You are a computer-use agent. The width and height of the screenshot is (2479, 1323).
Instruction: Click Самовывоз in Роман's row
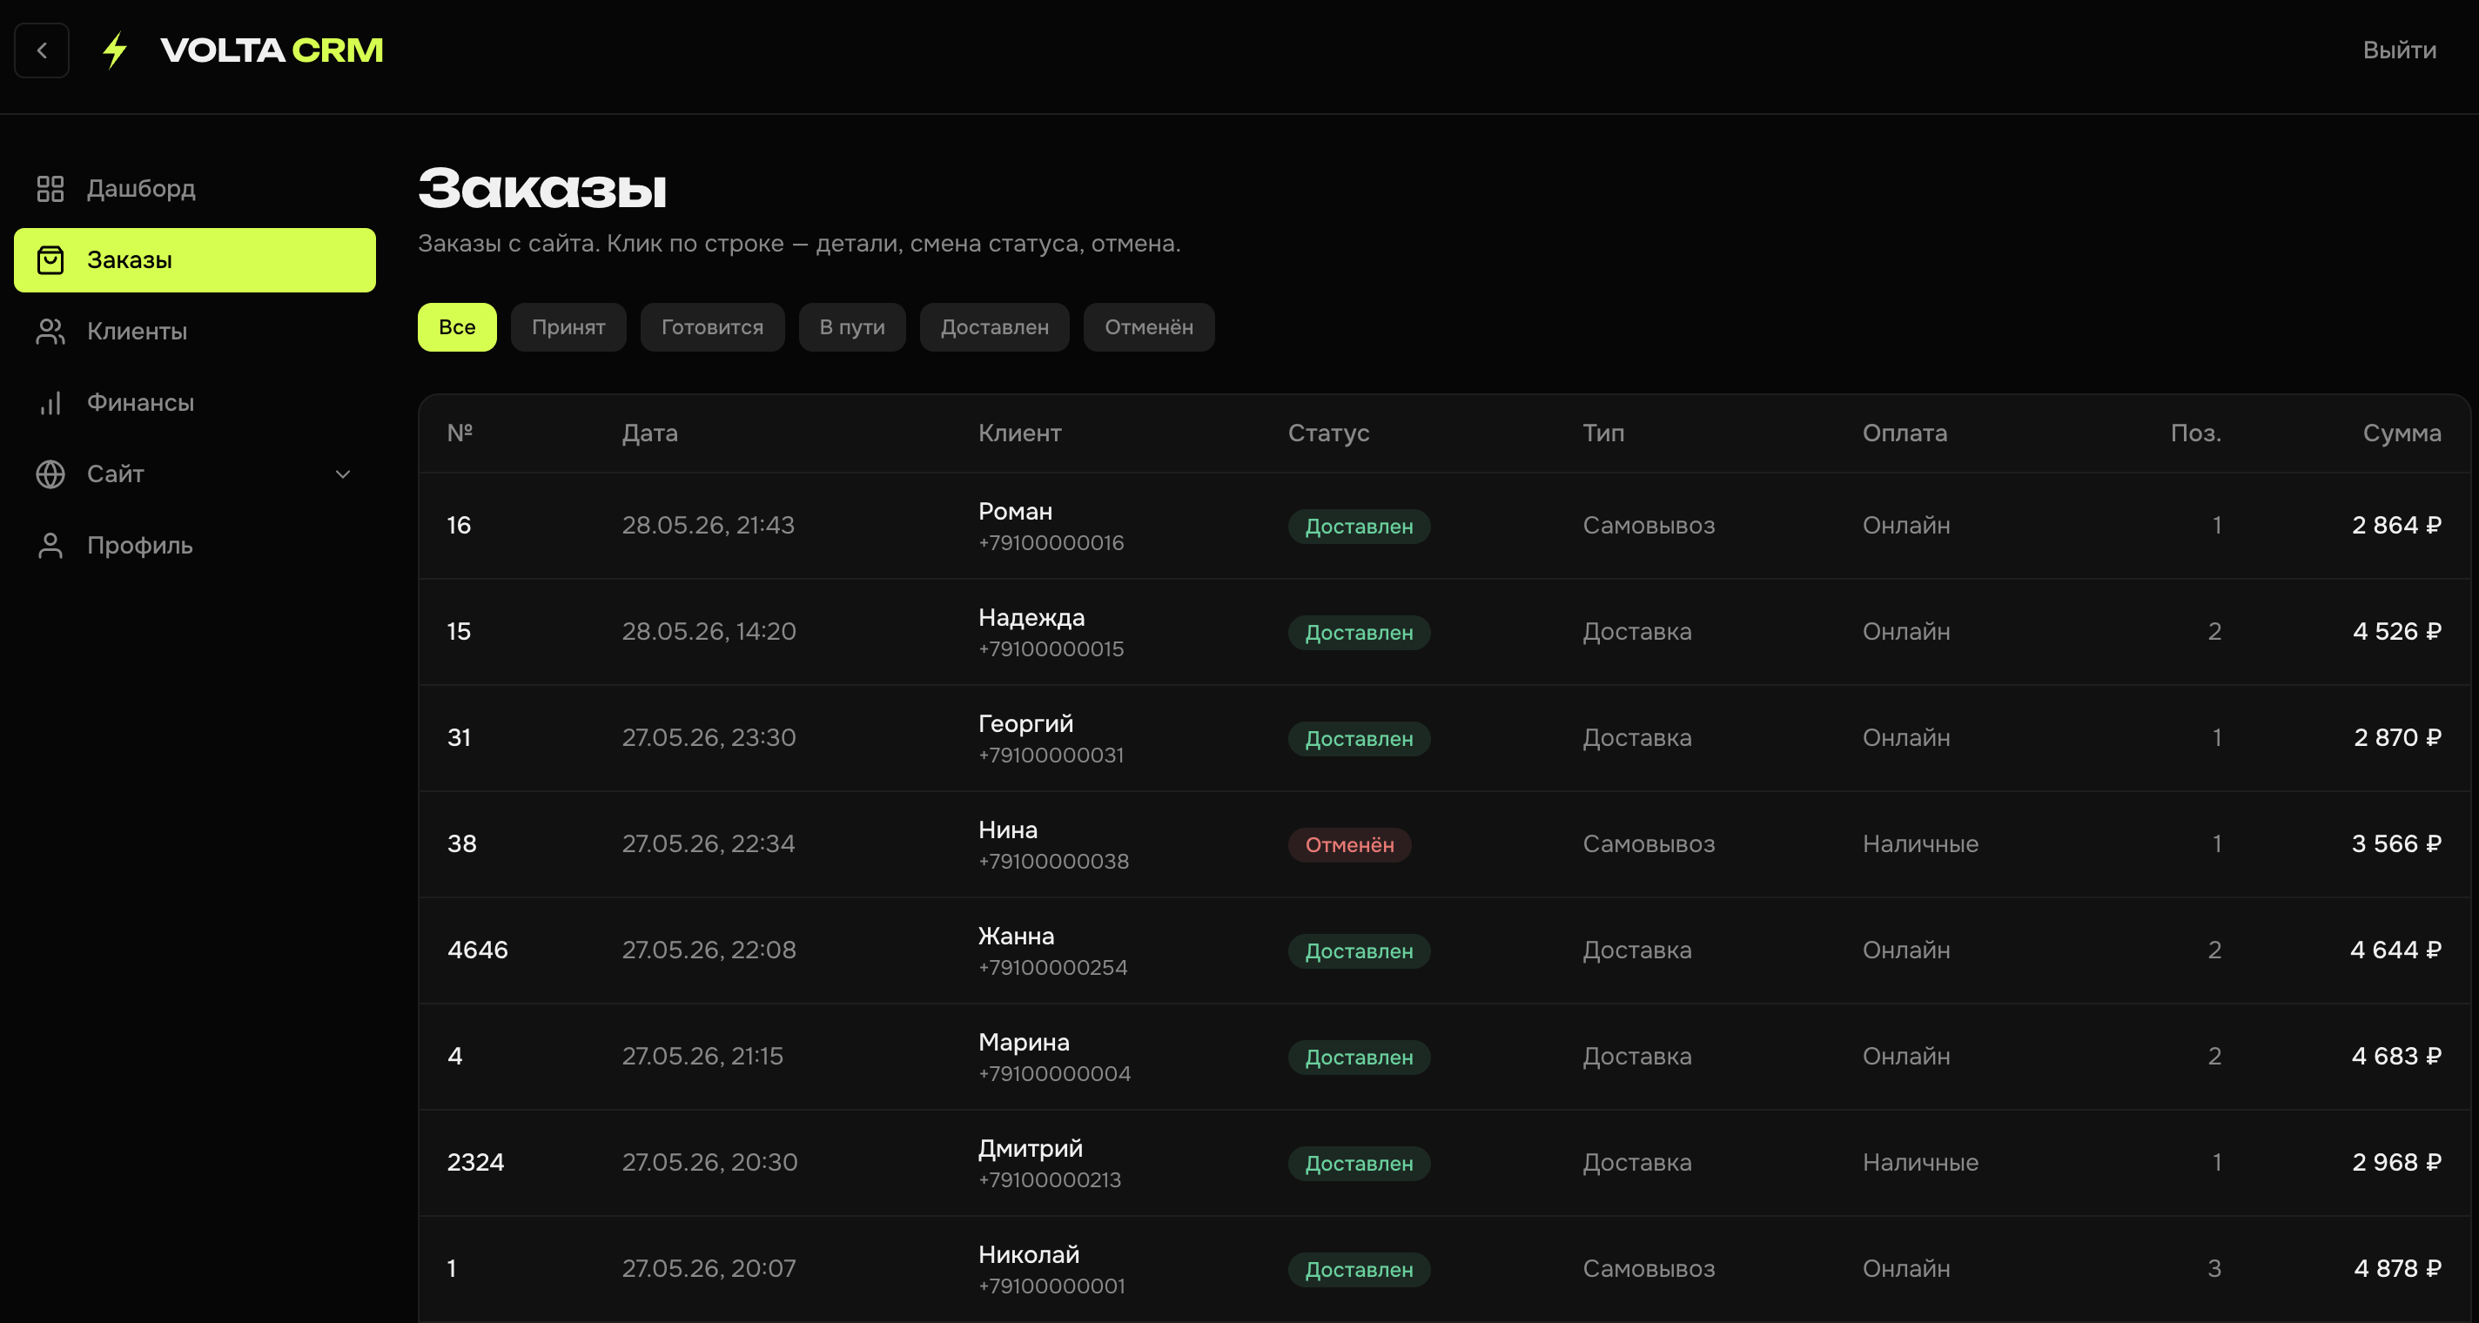pos(1649,526)
